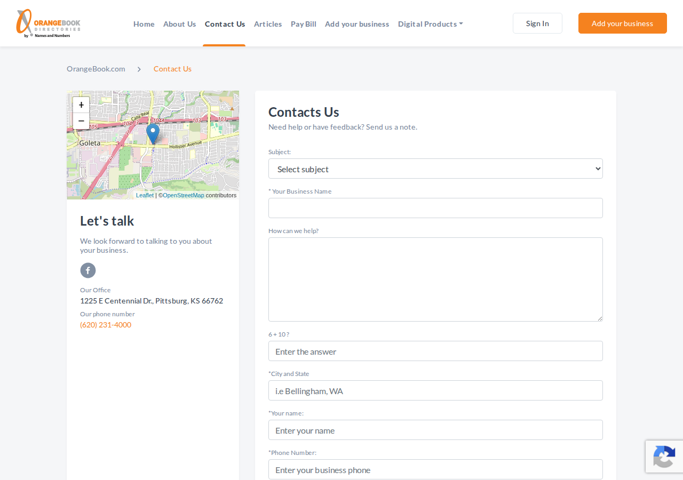
Task: Focus the City and State field
Action: coord(435,390)
